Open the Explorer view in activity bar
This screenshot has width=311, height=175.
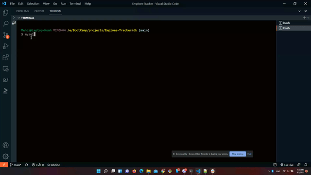(x=5, y=13)
